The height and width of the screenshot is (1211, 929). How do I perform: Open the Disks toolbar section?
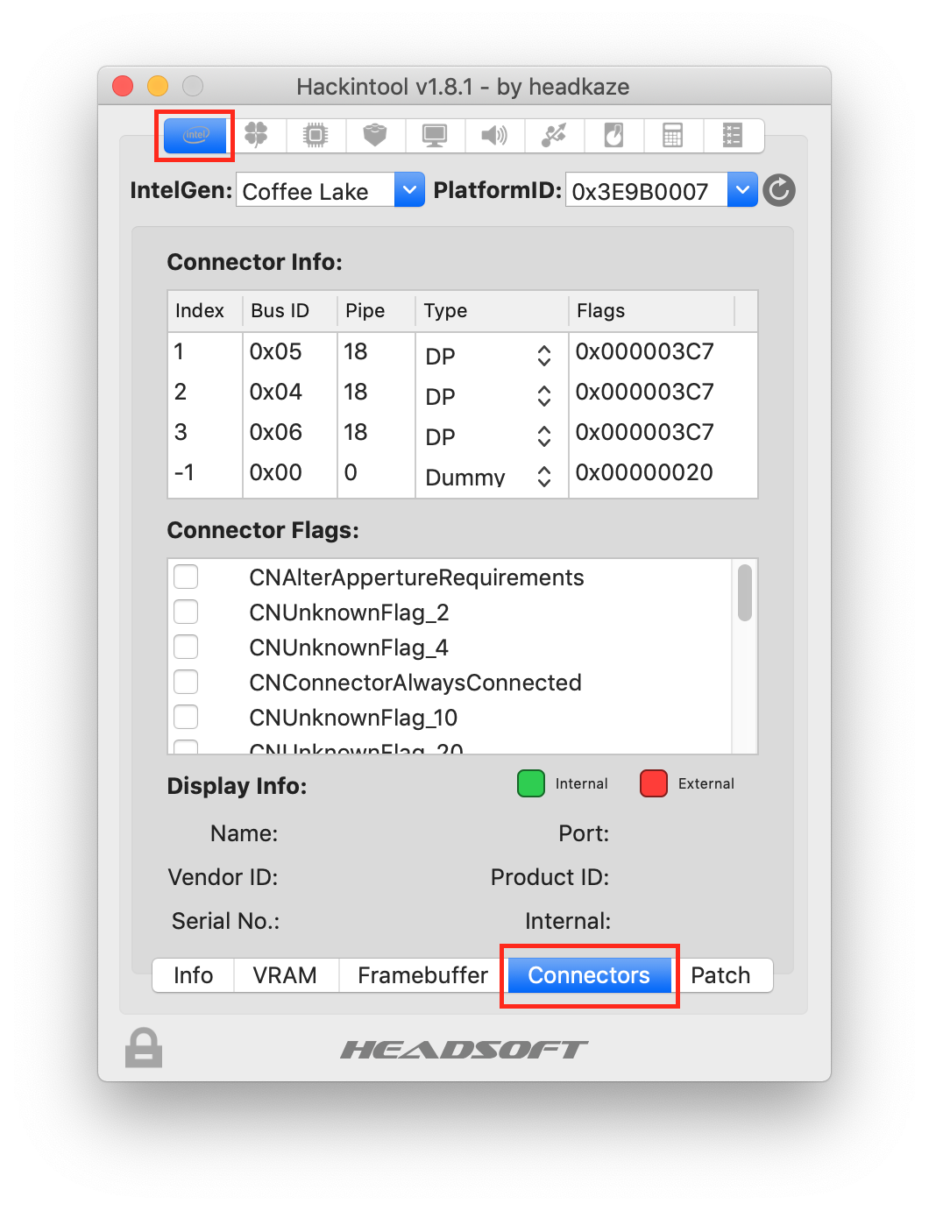coord(613,136)
